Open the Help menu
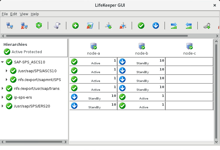This screenshot has width=220, height=150. pos(35,14)
